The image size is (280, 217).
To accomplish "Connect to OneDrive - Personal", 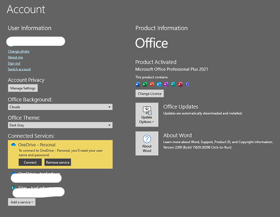I will coord(30,162).
